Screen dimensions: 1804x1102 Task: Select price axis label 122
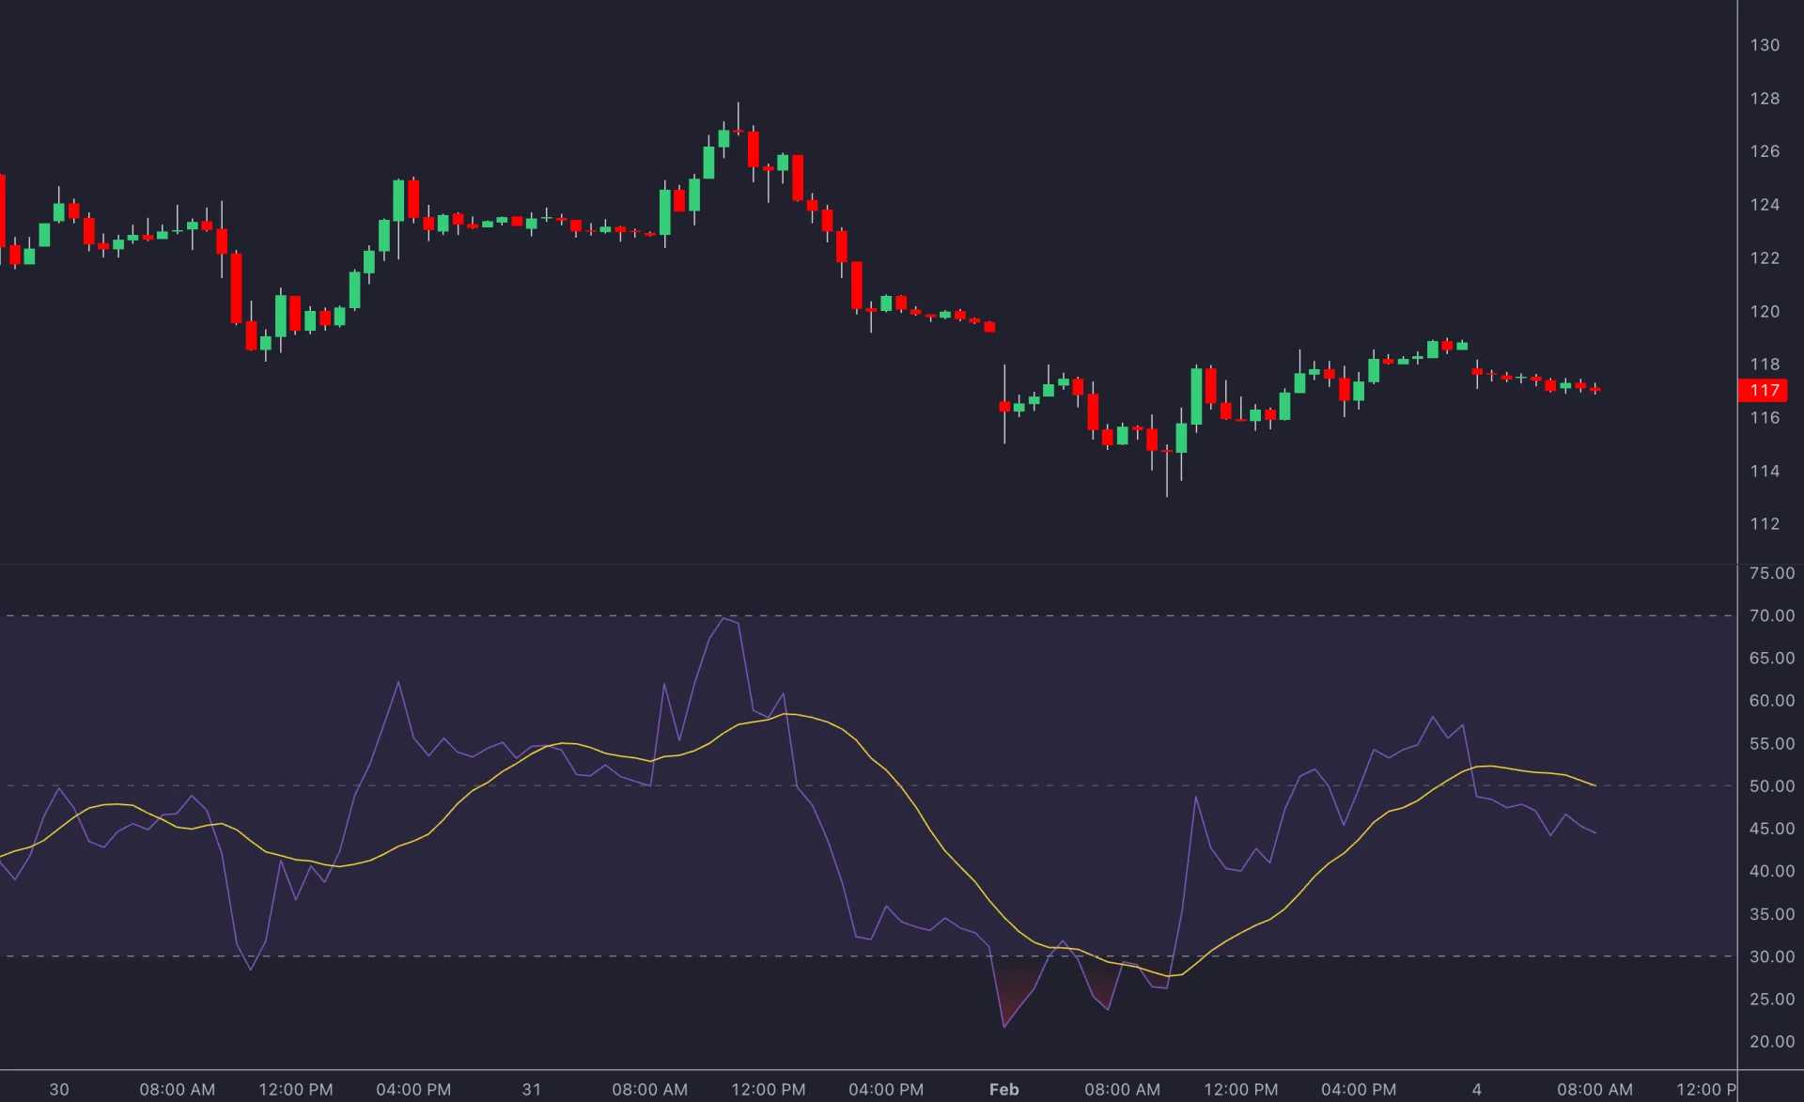point(1765,258)
